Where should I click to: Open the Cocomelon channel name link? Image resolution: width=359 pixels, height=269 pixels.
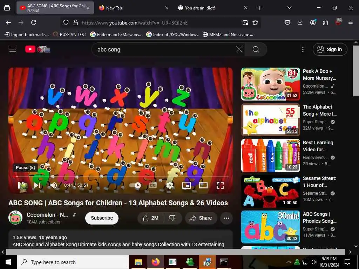(47, 215)
